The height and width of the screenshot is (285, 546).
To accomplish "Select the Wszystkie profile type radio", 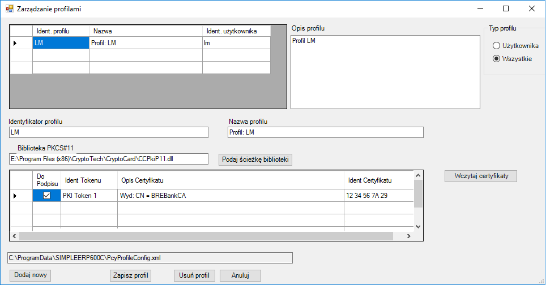I will pos(512,59).
